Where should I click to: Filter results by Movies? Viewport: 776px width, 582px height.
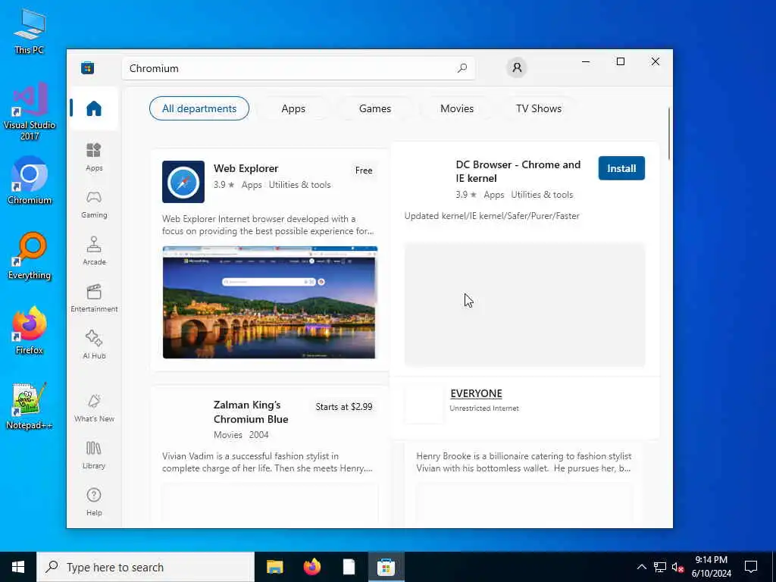(x=457, y=108)
